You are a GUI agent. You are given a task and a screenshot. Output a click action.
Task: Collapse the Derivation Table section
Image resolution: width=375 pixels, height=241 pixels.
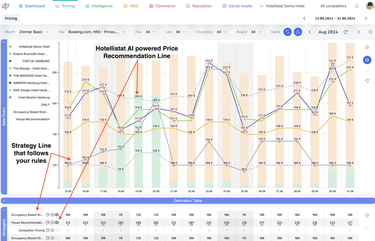tap(4, 201)
